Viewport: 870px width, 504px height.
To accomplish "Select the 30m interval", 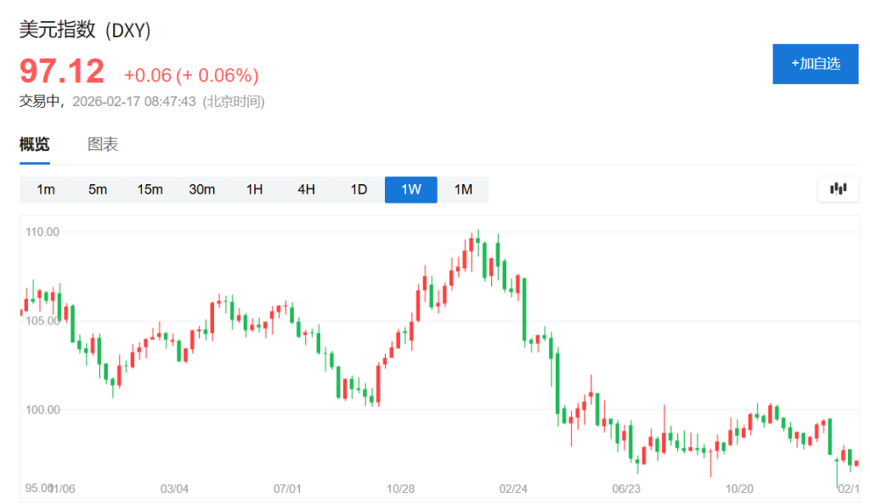I will tap(201, 189).
